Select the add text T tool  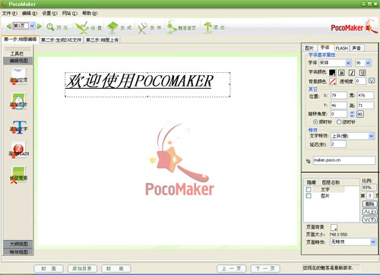coord(19,127)
